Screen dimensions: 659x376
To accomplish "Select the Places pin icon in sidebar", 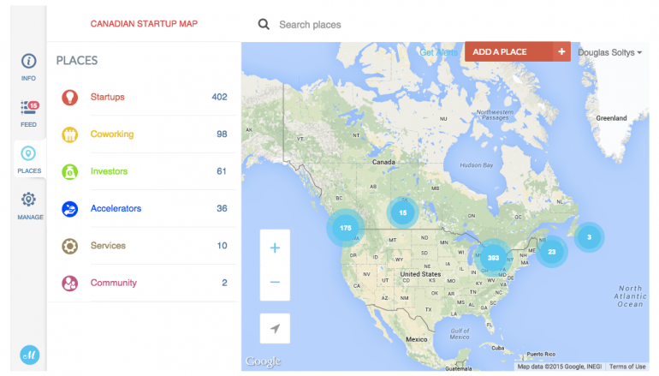I will point(28,153).
